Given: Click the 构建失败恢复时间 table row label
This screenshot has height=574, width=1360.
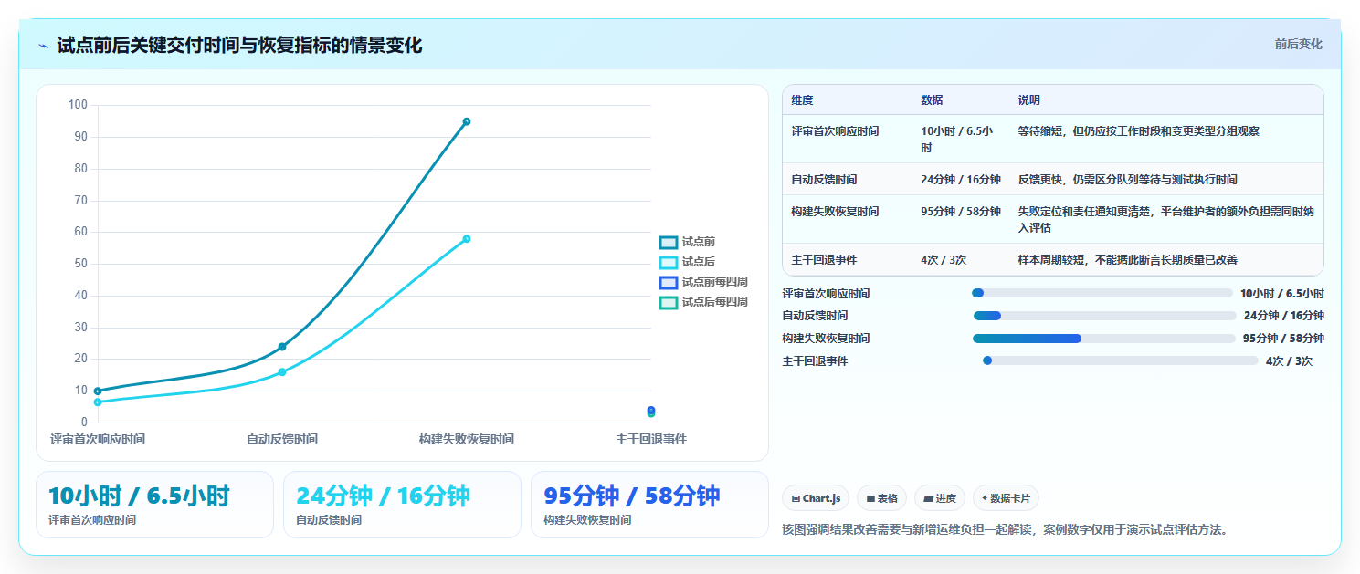Looking at the screenshot, I should (835, 212).
